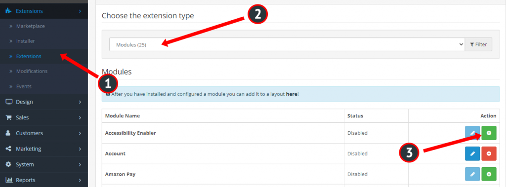The image size is (506, 187).
Task: Collapse the Extensions menu header
Action: pos(44,11)
